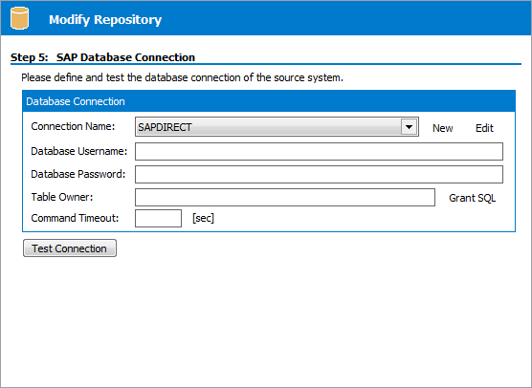Focus the Database Username field
Image resolution: width=532 pixels, height=388 pixels.
(319, 151)
